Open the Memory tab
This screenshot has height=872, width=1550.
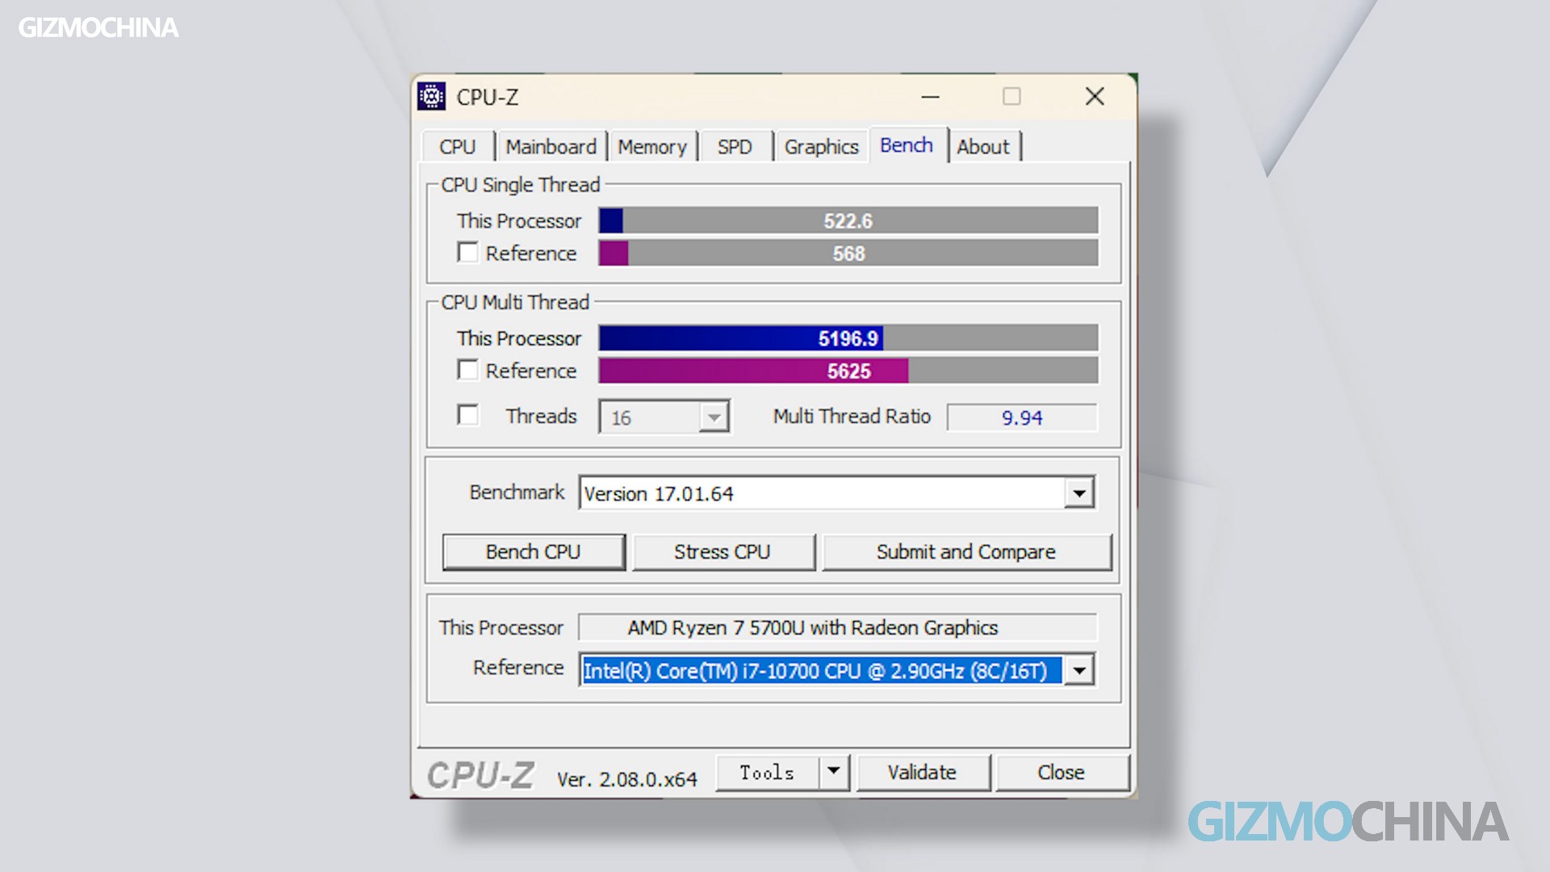tap(652, 147)
